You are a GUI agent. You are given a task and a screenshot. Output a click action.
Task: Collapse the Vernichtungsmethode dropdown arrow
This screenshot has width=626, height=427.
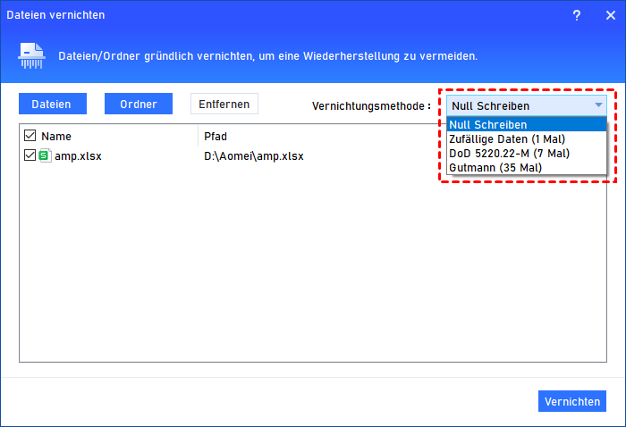point(597,105)
